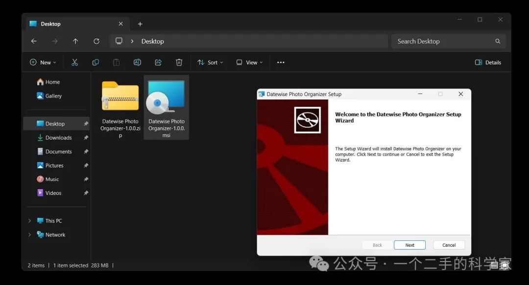This screenshot has height=285, width=529.
Task: Open Gallery in the navigation pane
Action: [49, 96]
